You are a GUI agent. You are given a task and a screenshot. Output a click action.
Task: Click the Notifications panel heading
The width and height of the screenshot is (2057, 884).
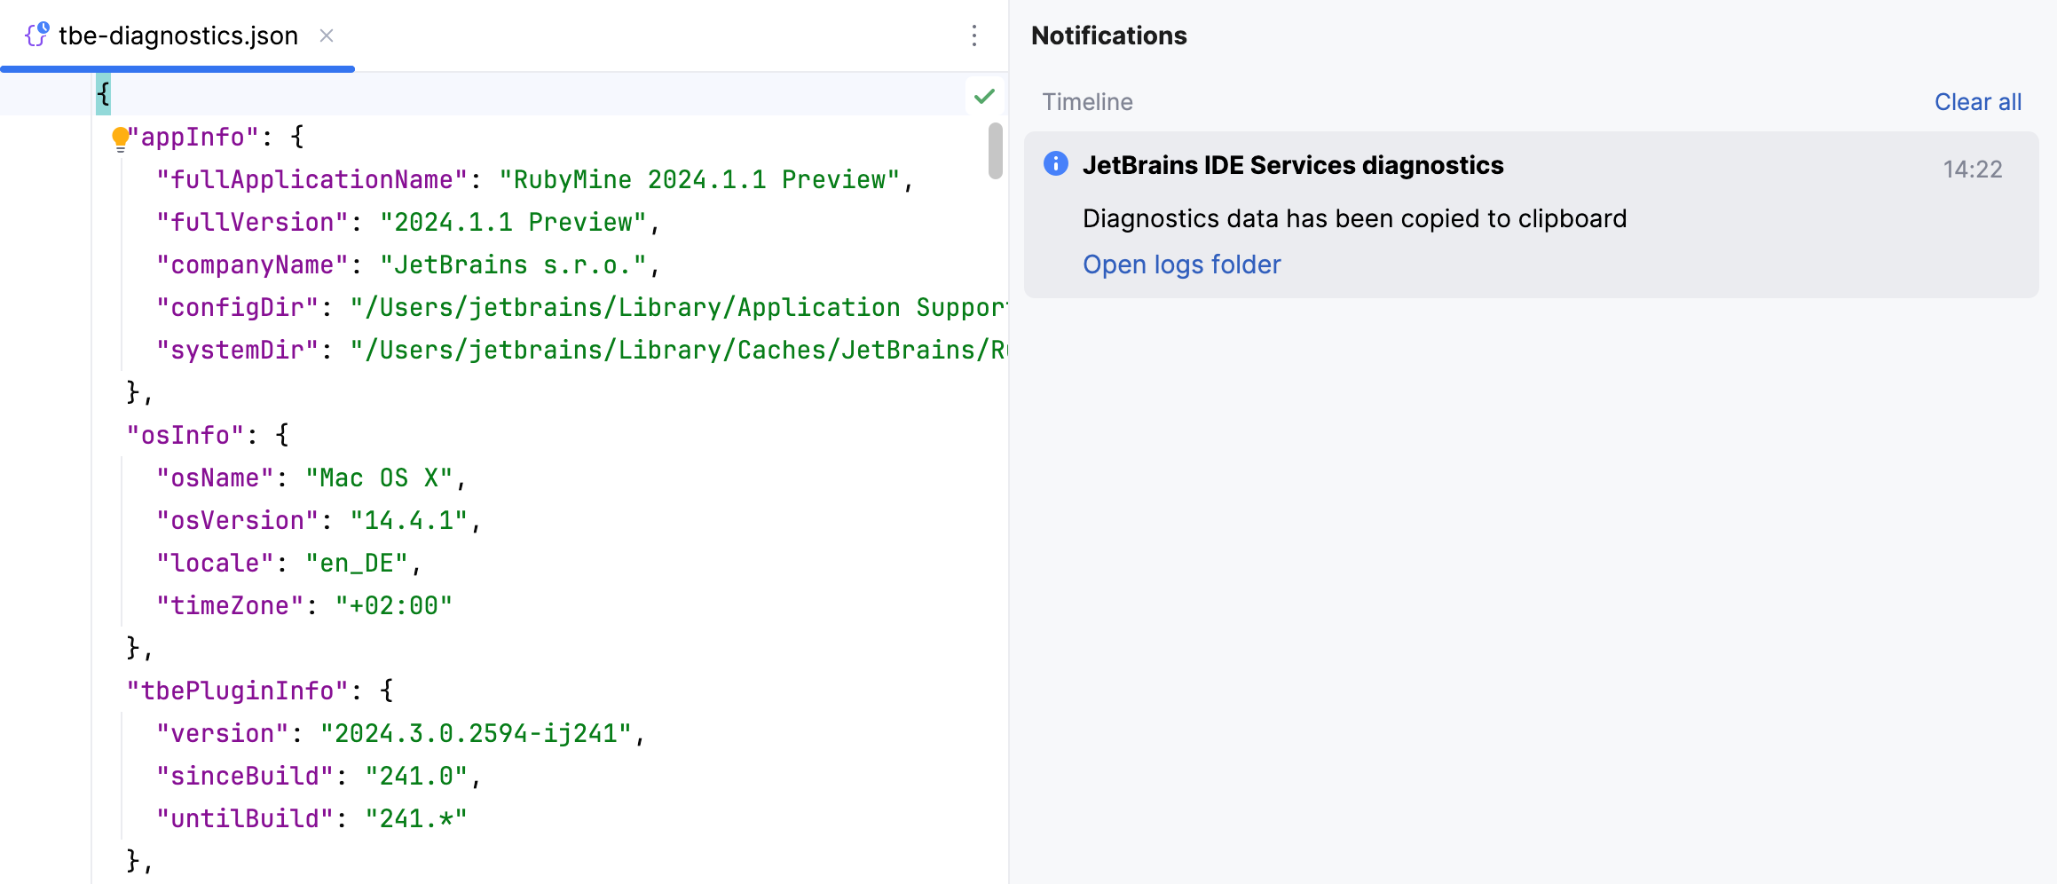click(x=1108, y=36)
